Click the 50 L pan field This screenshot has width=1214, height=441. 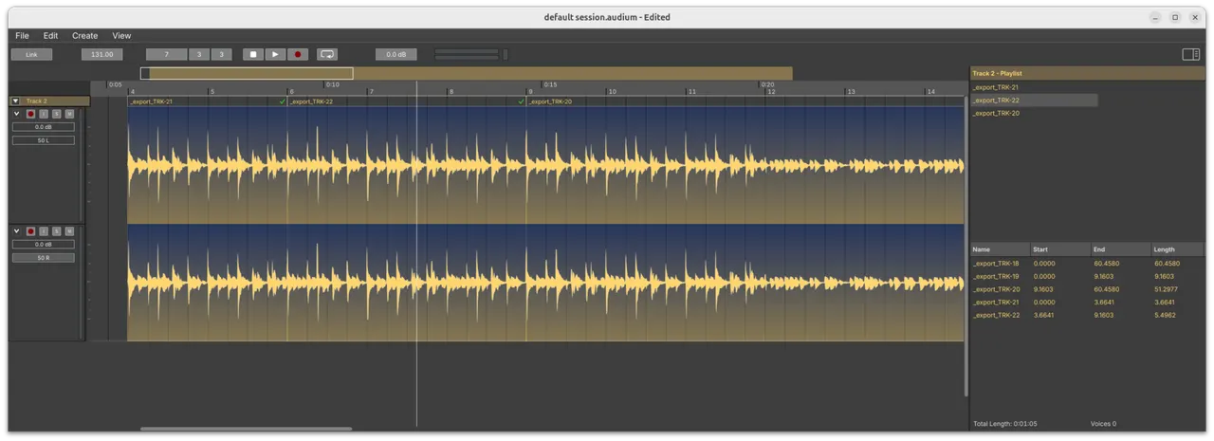coord(44,140)
